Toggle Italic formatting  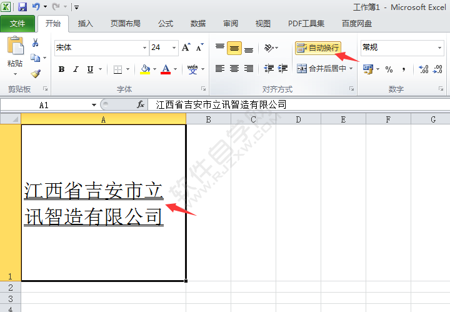76,69
